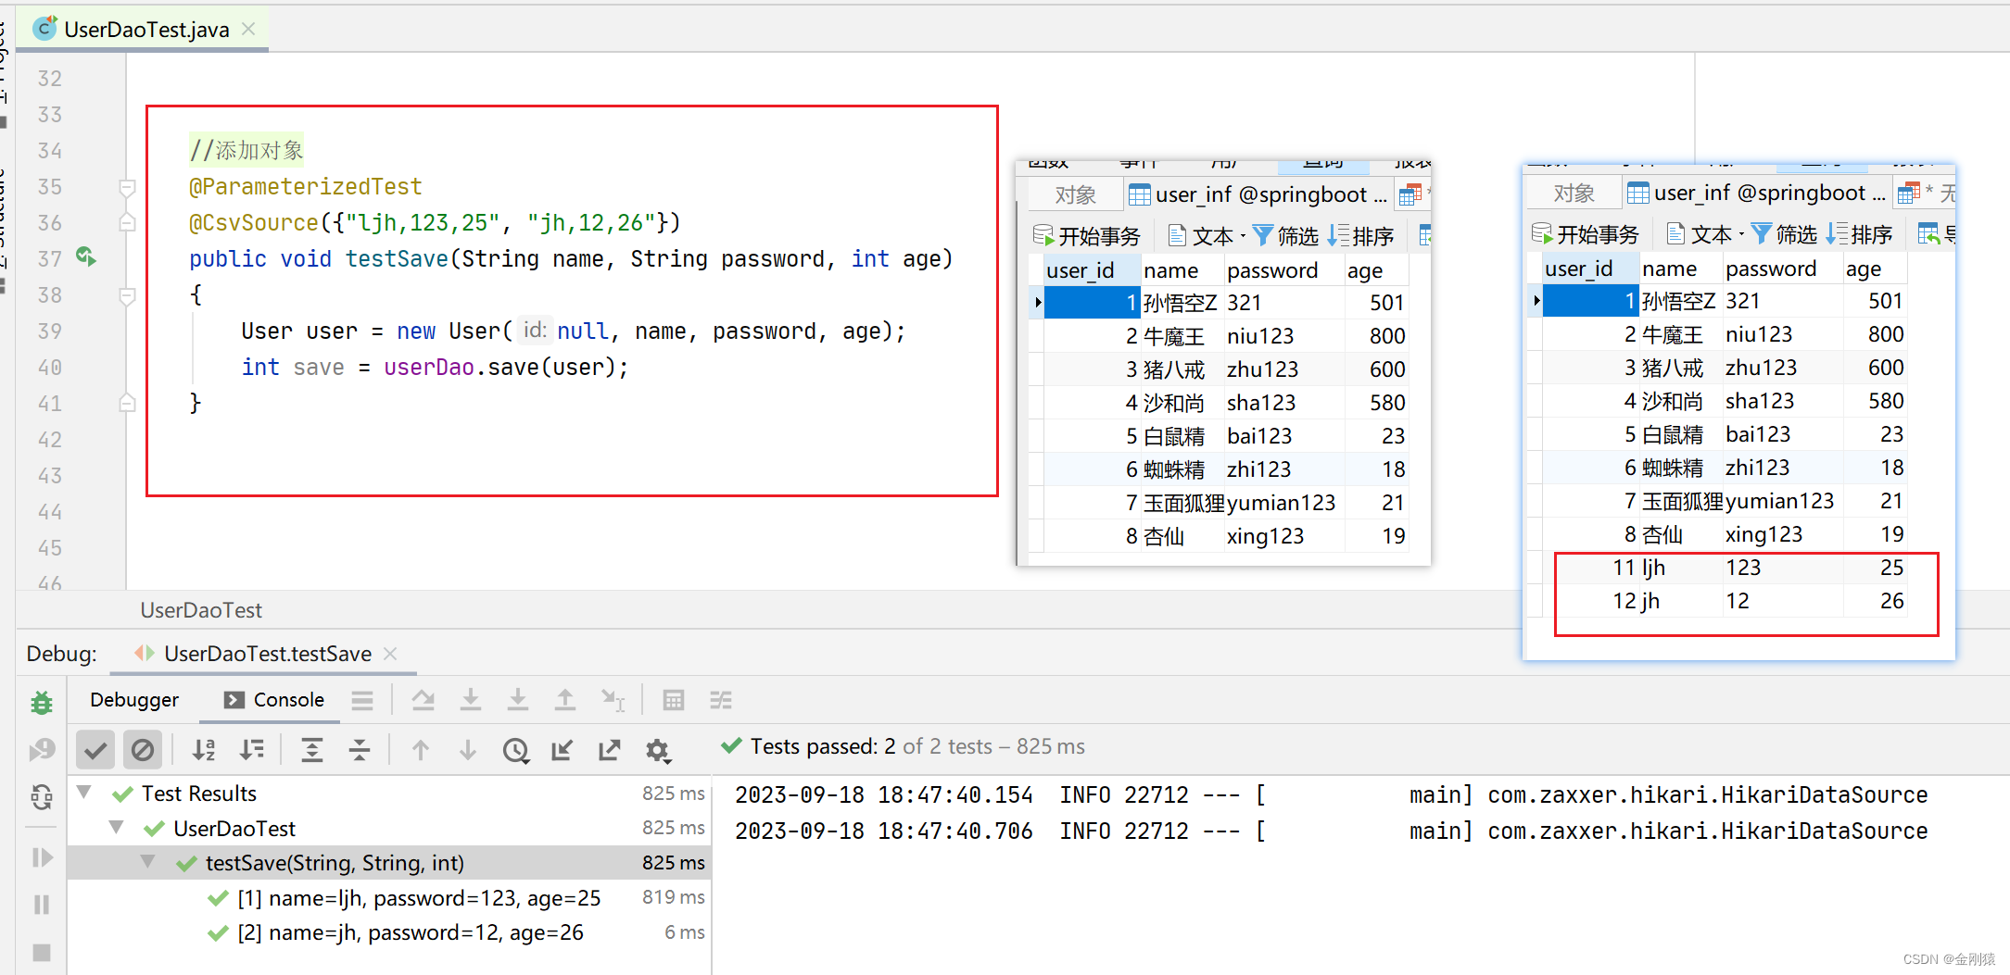Click the fold end marker at line 41
Image resolution: width=2010 pixels, height=975 pixels.
click(128, 404)
